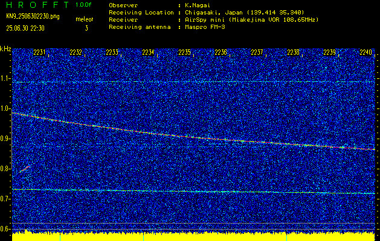Click the 2236 time marker
The height and width of the screenshot is (241, 380).
pos(221,52)
